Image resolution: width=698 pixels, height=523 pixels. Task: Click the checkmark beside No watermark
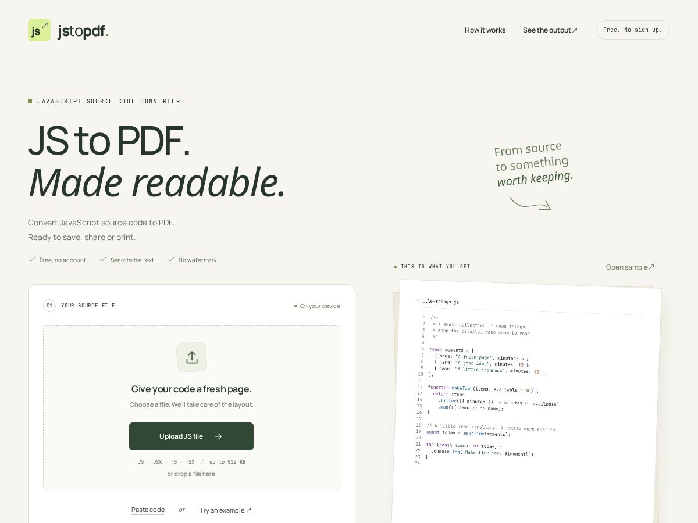click(x=171, y=260)
